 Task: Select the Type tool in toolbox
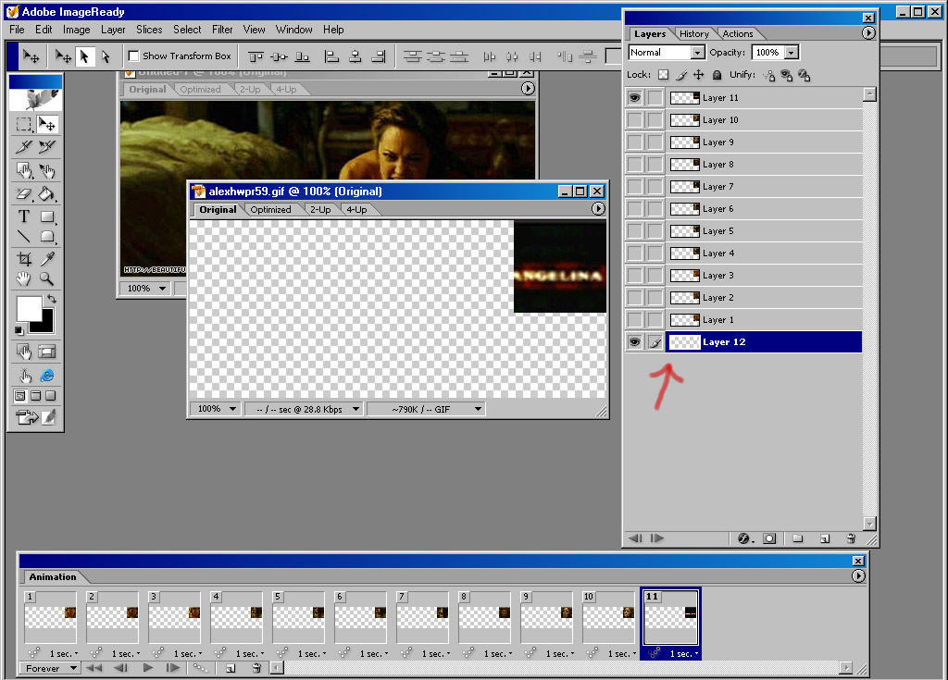(24, 216)
